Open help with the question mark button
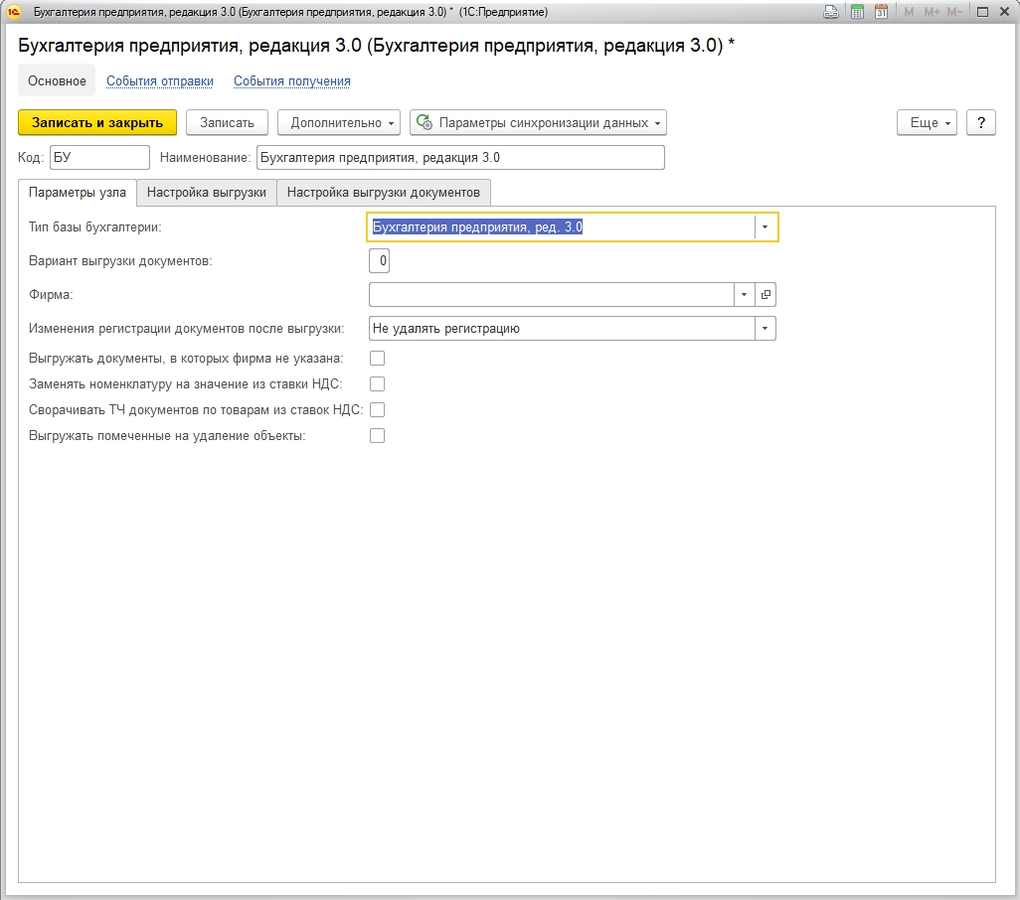This screenshot has width=1020, height=900. click(980, 122)
